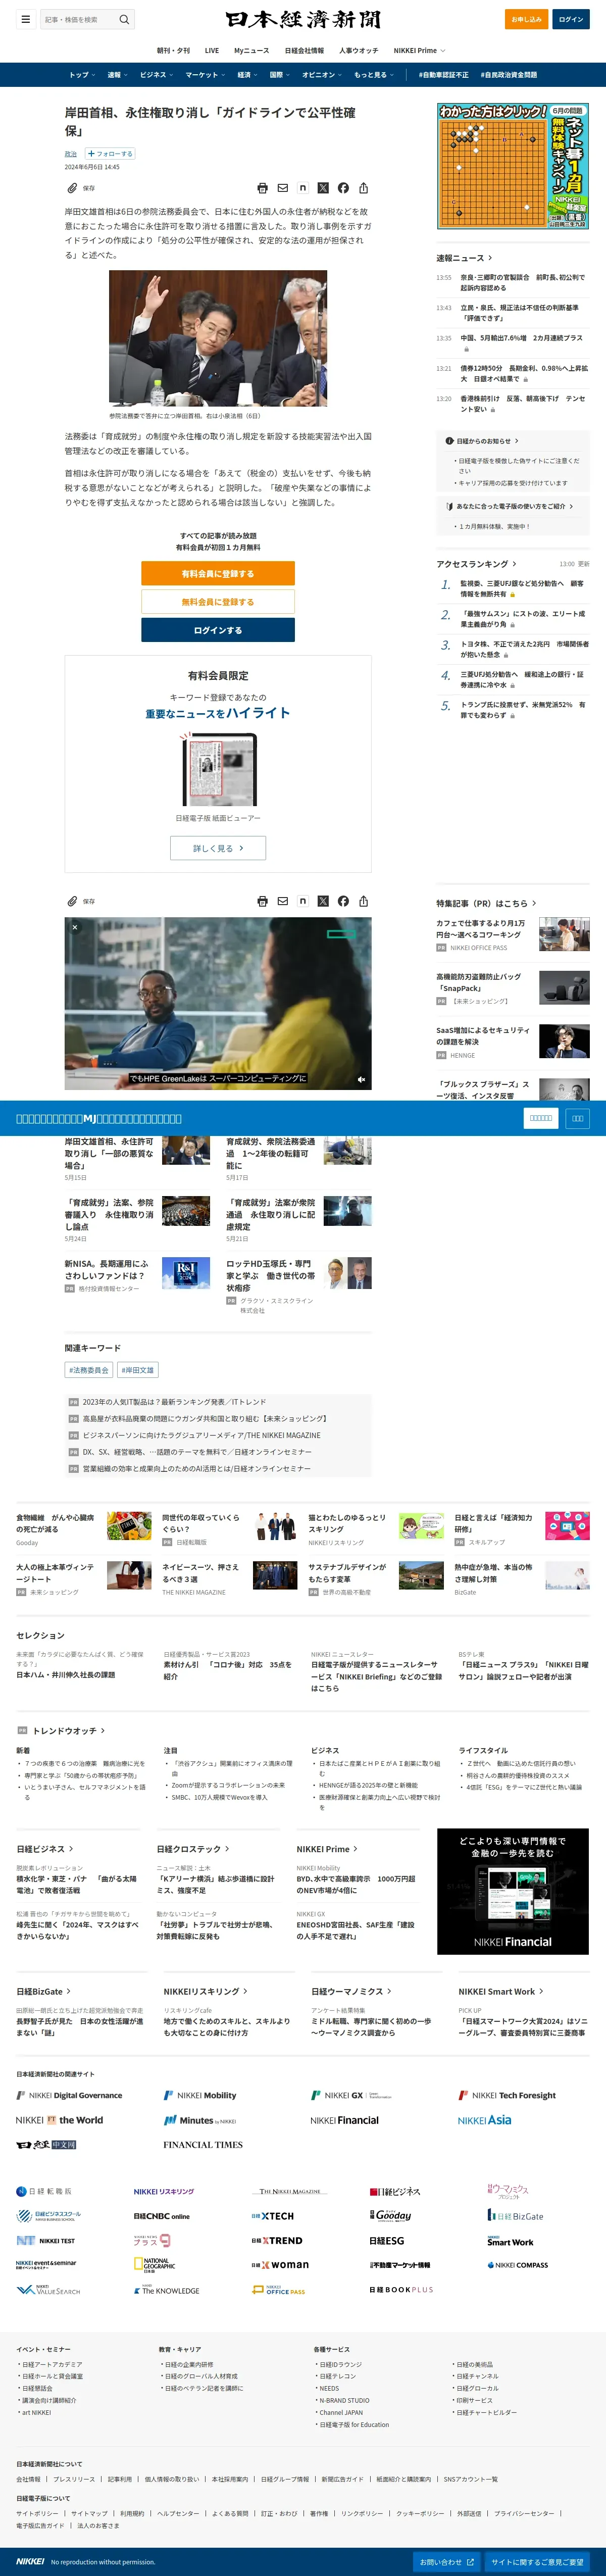Close the video ad with X icon

pos(74,927)
